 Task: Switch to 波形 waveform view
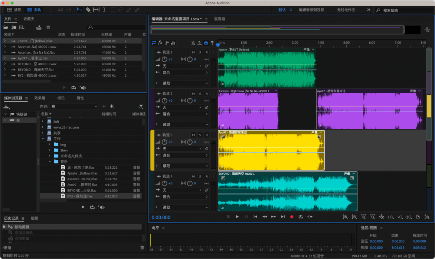(14, 10)
